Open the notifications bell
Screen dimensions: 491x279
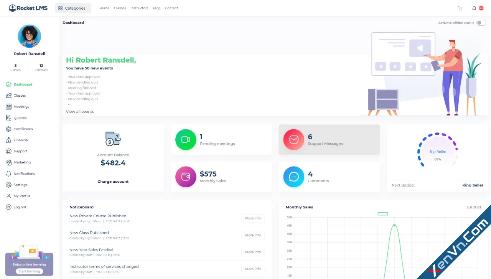(x=473, y=8)
